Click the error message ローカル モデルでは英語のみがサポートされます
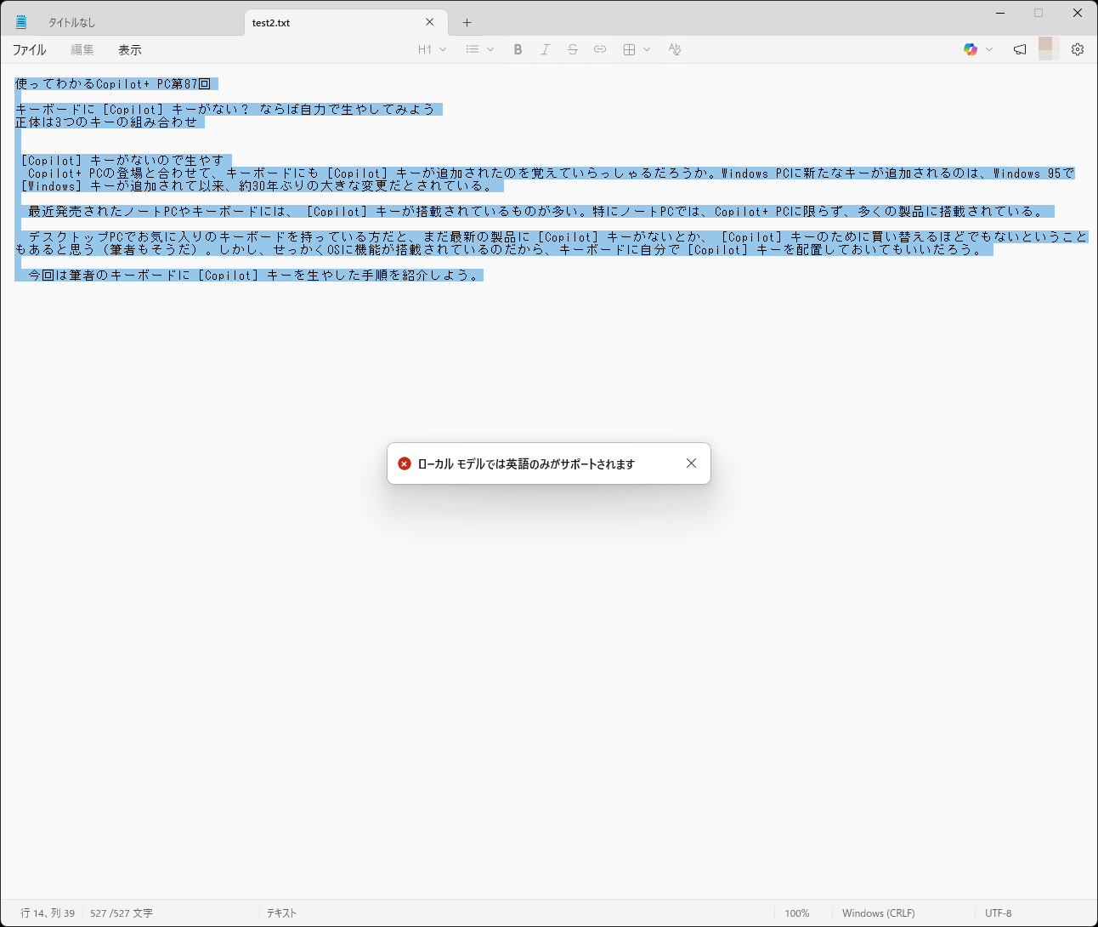Image resolution: width=1098 pixels, height=927 pixels. coord(526,464)
